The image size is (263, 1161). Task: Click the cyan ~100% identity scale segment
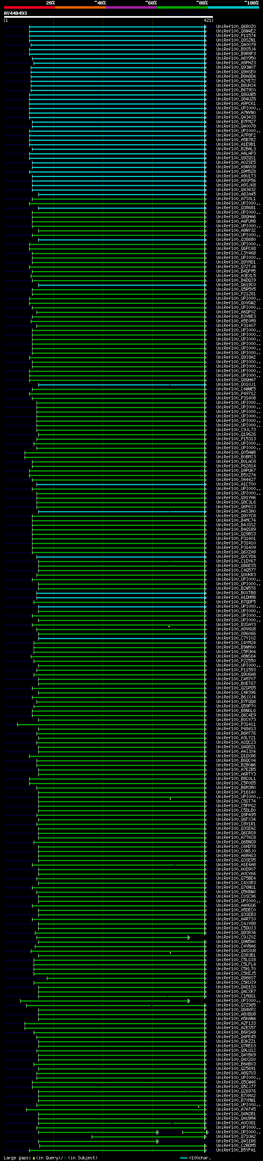click(x=234, y=7)
